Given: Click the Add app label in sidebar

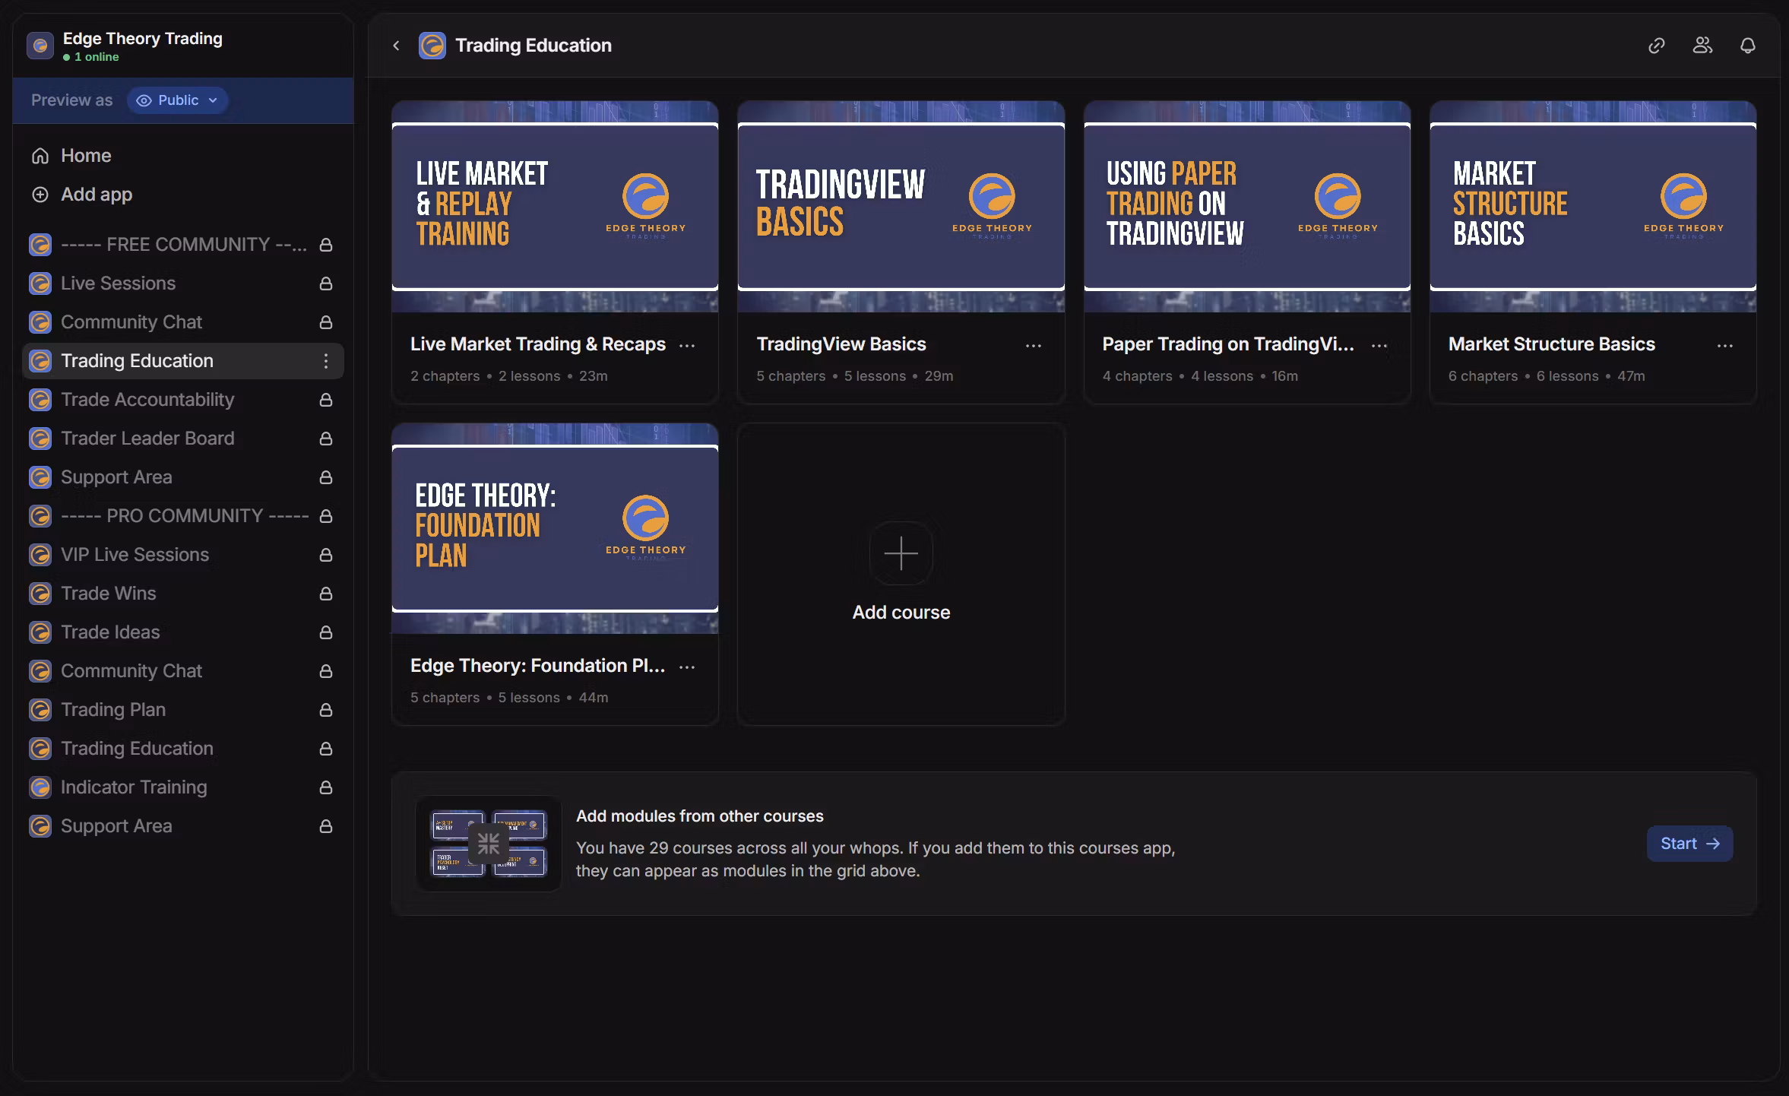Looking at the screenshot, I should coord(97,195).
